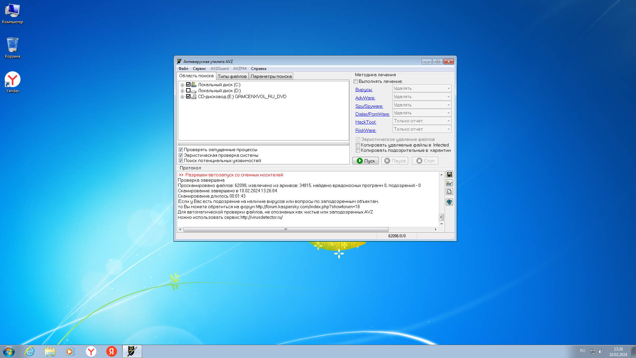This screenshot has width=636, height=358.
Task: Click the blank page clear-protocol icon
Action: click(x=449, y=192)
